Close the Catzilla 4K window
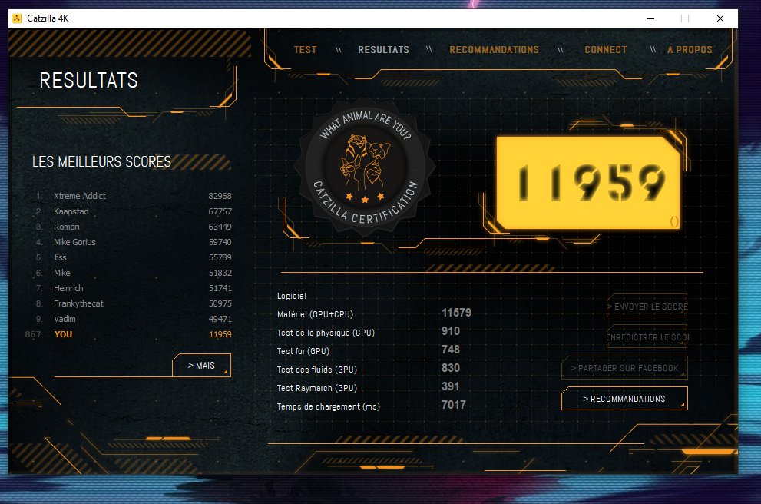761x504 pixels. click(x=720, y=18)
